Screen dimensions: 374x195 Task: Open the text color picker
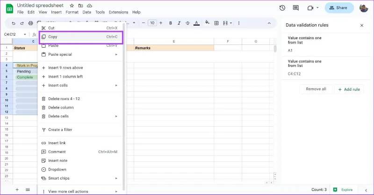(196, 23)
